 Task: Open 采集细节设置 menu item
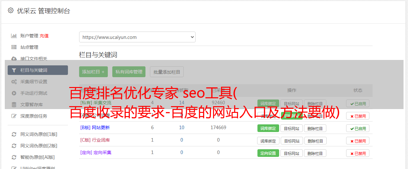click(34, 82)
